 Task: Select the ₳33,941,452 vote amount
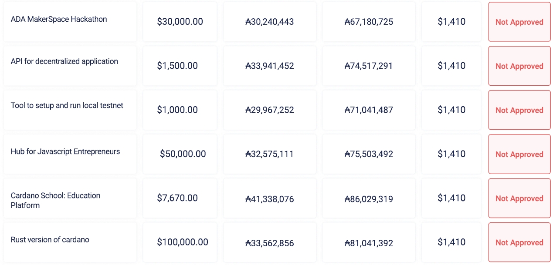270,66
